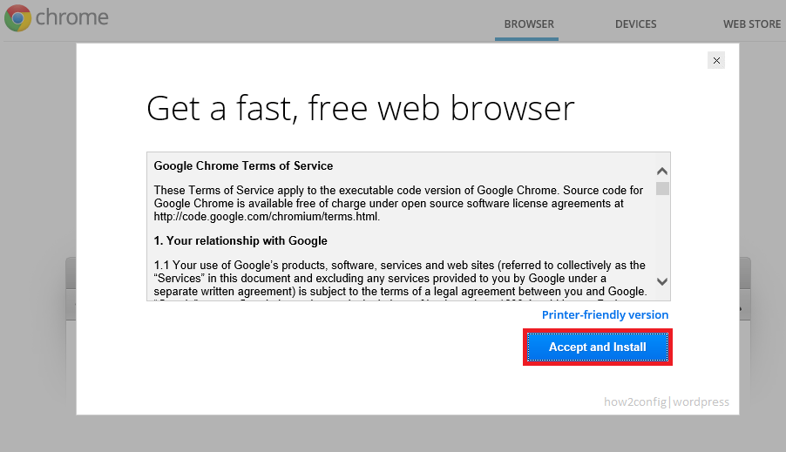Click the terms box scrollbar thumb
Image resolution: width=786 pixels, height=452 pixels.
pyautogui.click(x=662, y=189)
